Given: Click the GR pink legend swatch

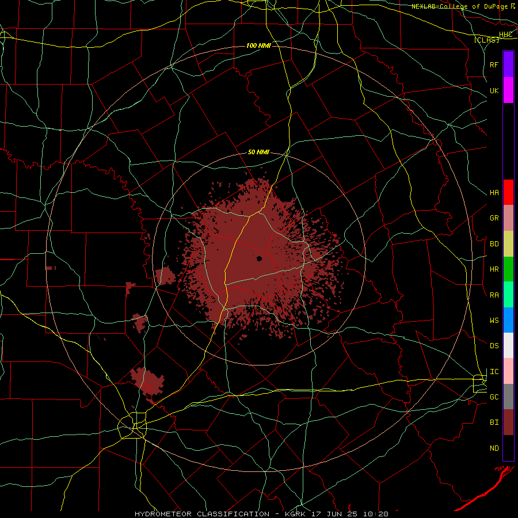Looking at the screenshot, I should point(508,218).
